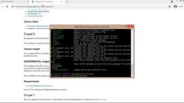Open the Entity >= 1.2 link
Viewport: 184px width, 103px height.
pos(99,100)
